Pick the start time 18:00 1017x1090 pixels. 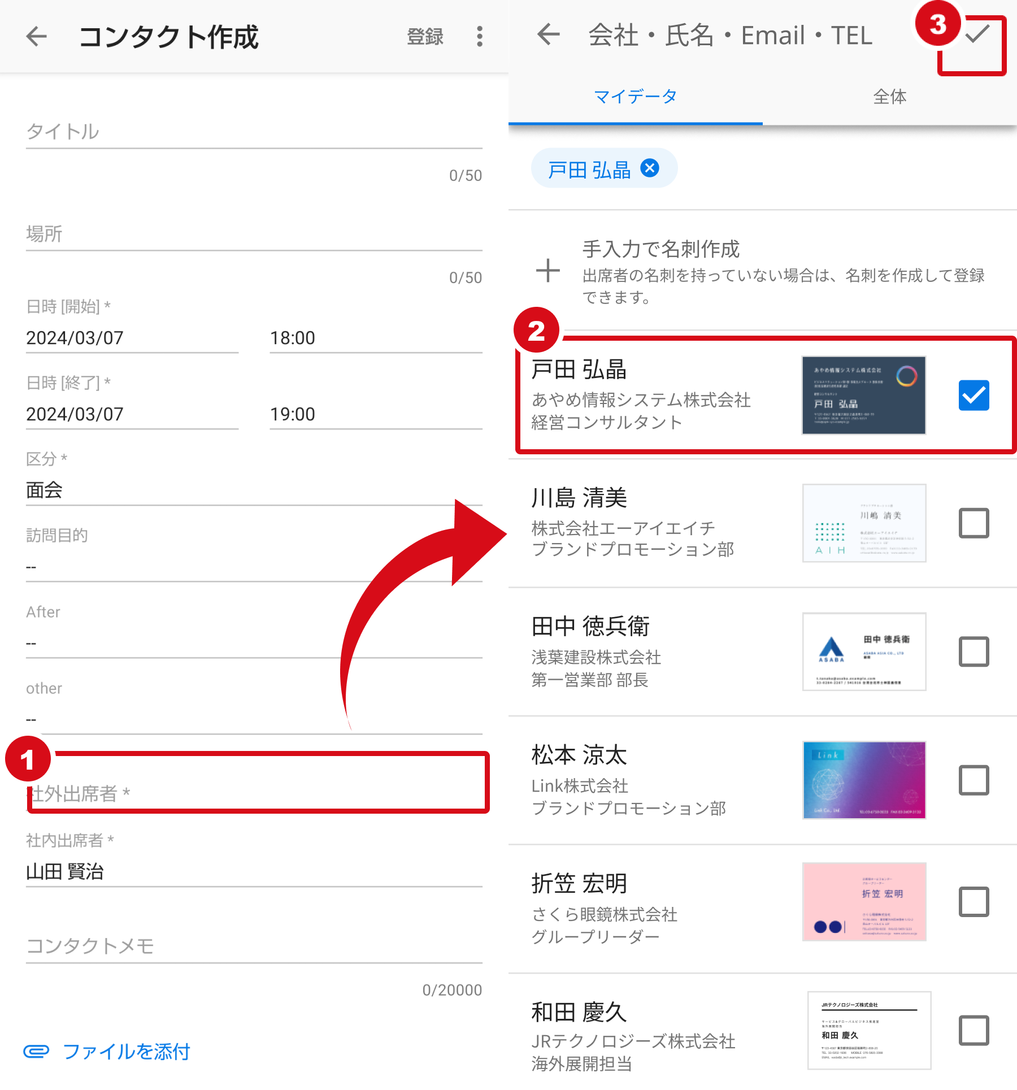pyautogui.click(x=376, y=338)
